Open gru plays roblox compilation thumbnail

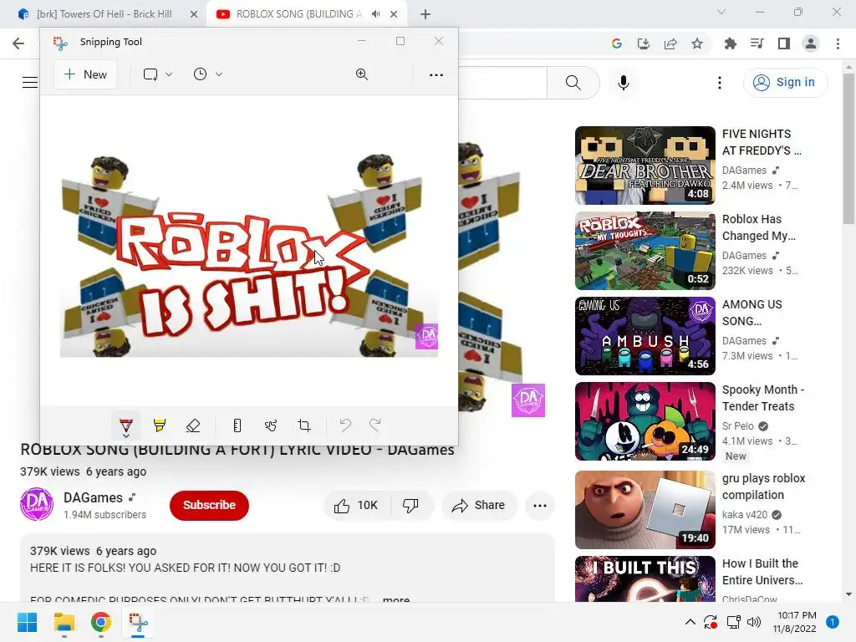(645, 509)
